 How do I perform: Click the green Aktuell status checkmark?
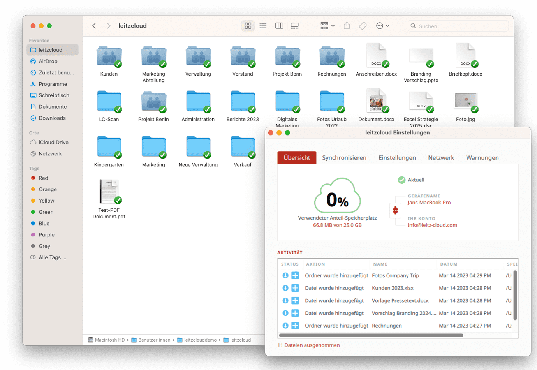click(401, 180)
